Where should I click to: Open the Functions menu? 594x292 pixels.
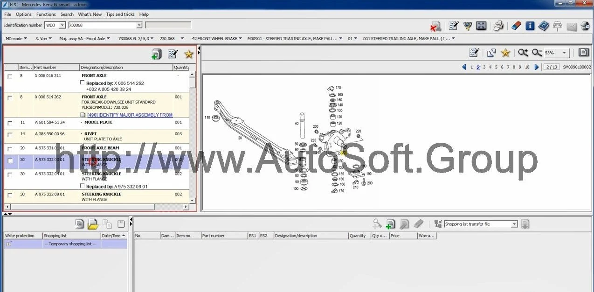point(46,14)
